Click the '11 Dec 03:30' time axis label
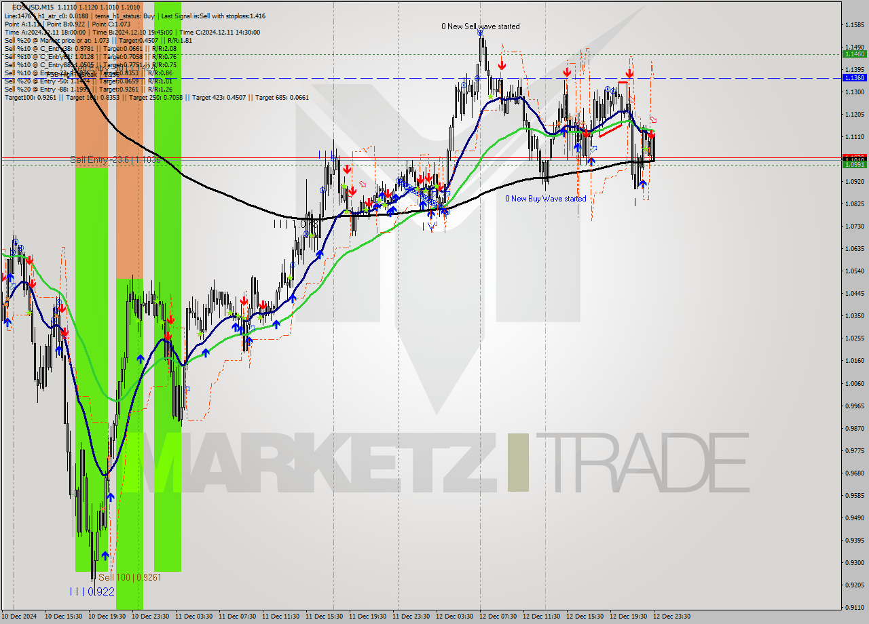The height and width of the screenshot is (624, 869). pyautogui.click(x=194, y=617)
